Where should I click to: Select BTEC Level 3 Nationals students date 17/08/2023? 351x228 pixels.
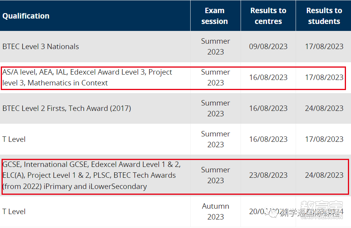click(324, 46)
